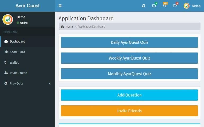The height and width of the screenshot is (127, 204).
Task: Click the Play Quiz play icon
Action: tap(6, 83)
